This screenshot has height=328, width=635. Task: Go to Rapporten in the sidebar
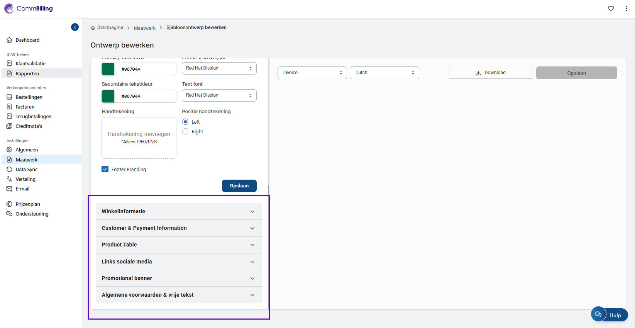point(27,73)
